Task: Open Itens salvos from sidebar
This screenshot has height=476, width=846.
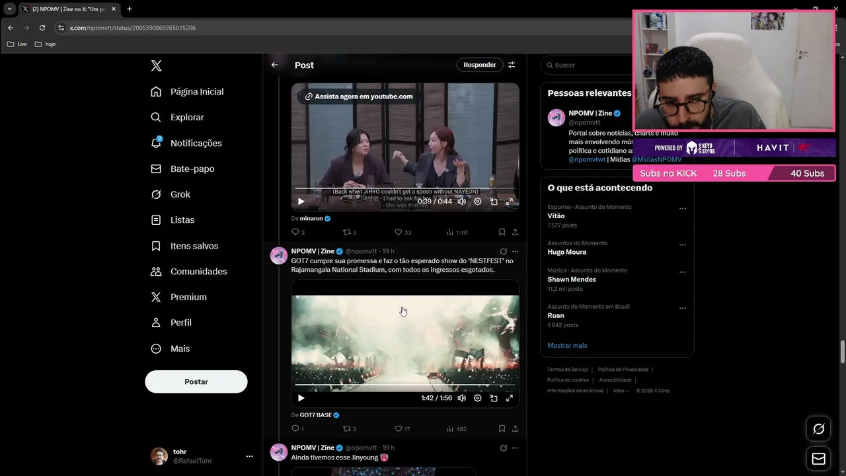Action: point(184,246)
